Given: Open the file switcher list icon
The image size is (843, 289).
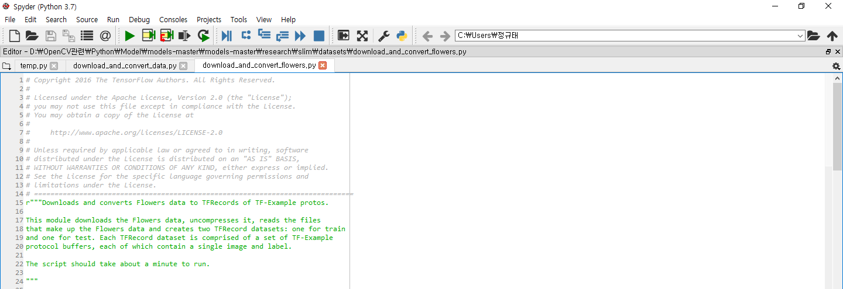Looking at the screenshot, I should click(87, 36).
